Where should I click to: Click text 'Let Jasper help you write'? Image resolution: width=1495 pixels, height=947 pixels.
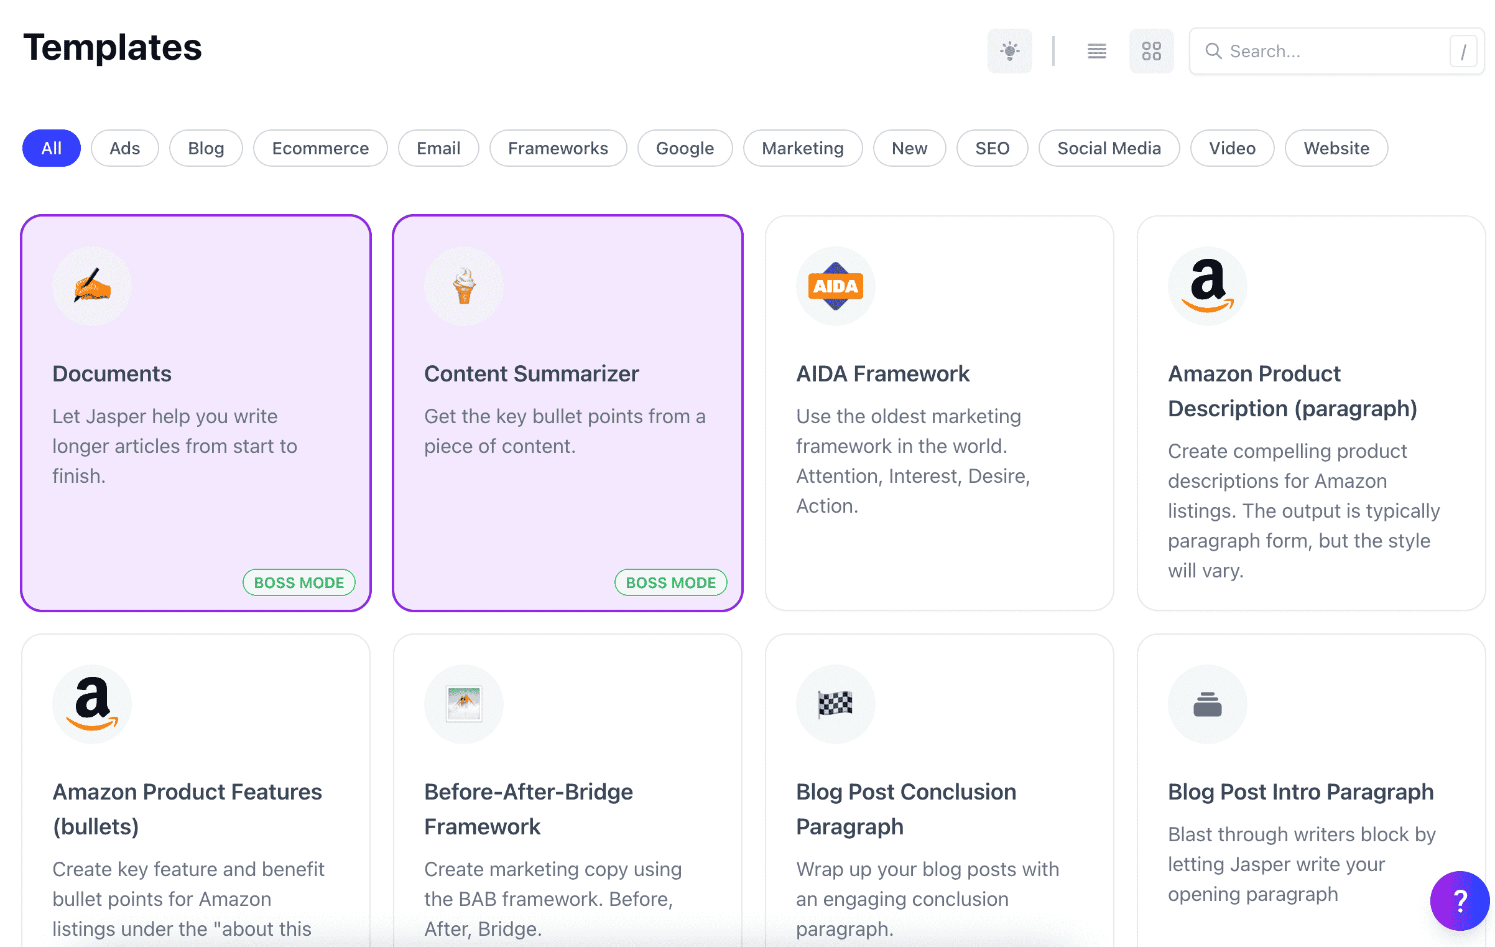(165, 416)
